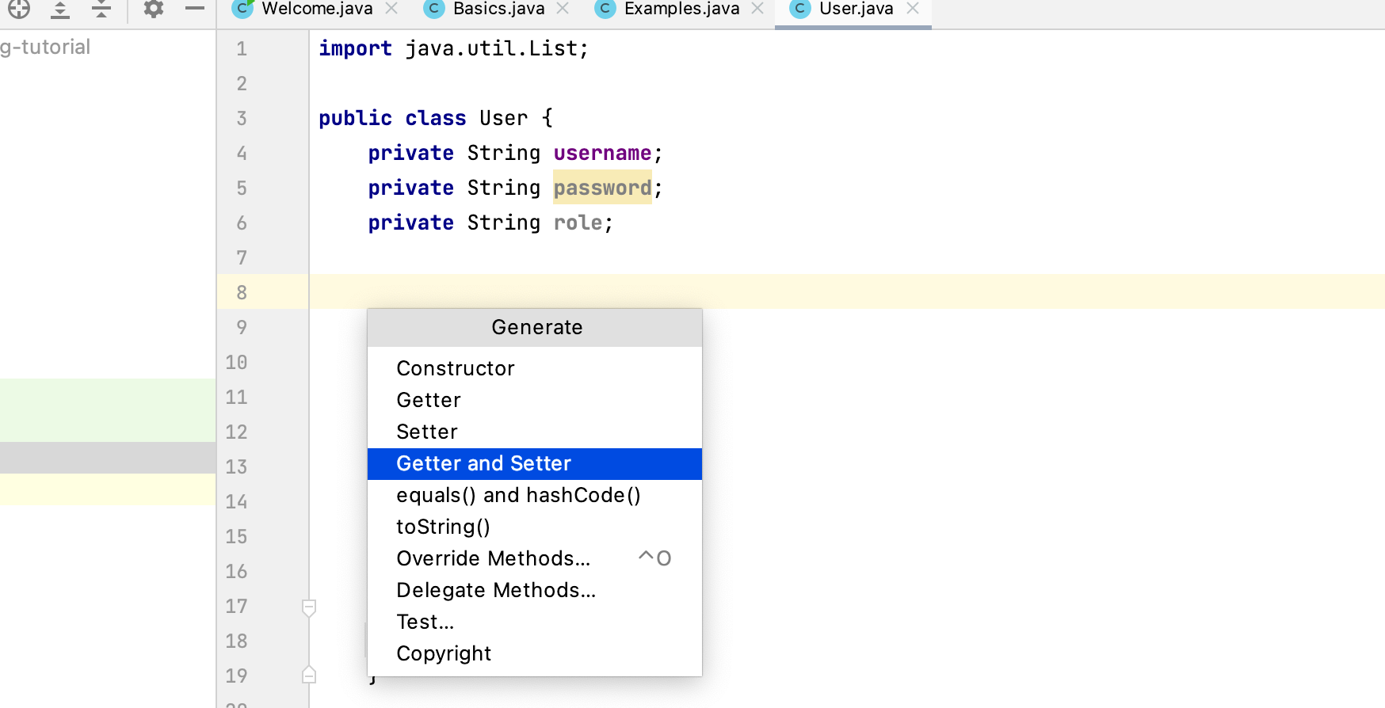1385x708 pixels.
Task: Select Getter and Setter option
Action: 535,463
